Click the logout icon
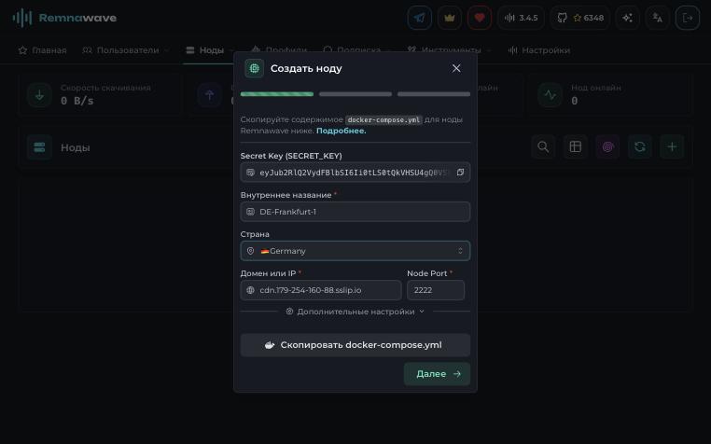Image resolution: width=711 pixels, height=444 pixels. click(688, 18)
